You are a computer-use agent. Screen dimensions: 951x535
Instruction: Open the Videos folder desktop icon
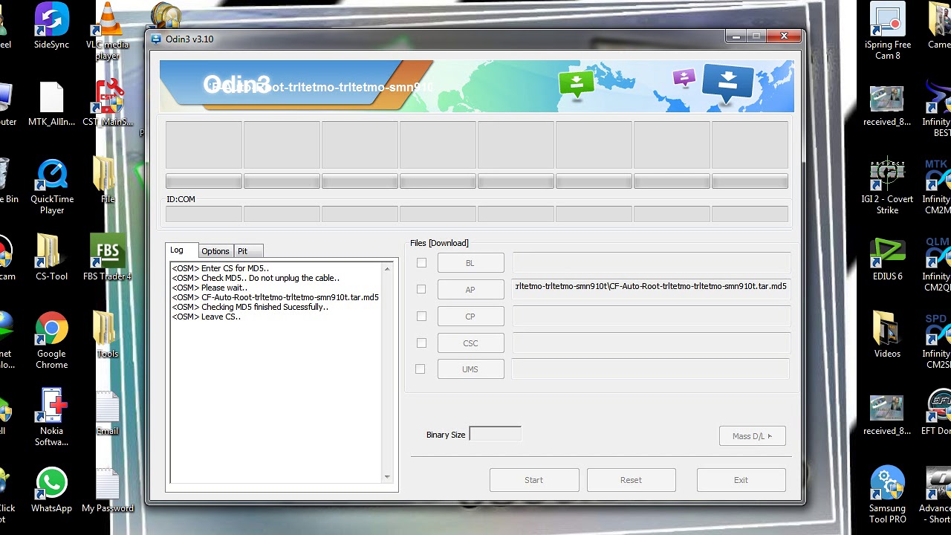pyautogui.click(x=887, y=334)
